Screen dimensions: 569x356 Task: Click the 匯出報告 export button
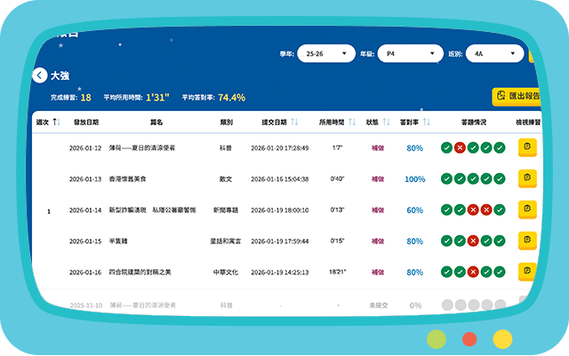coord(517,97)
